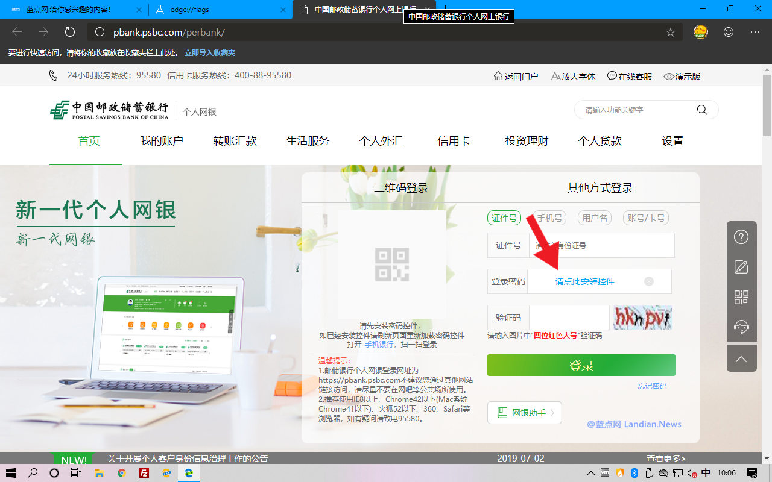Screen dimensions: 772x482
Task: Click the search magnifier in the function search box
Action: pos(702,110)
